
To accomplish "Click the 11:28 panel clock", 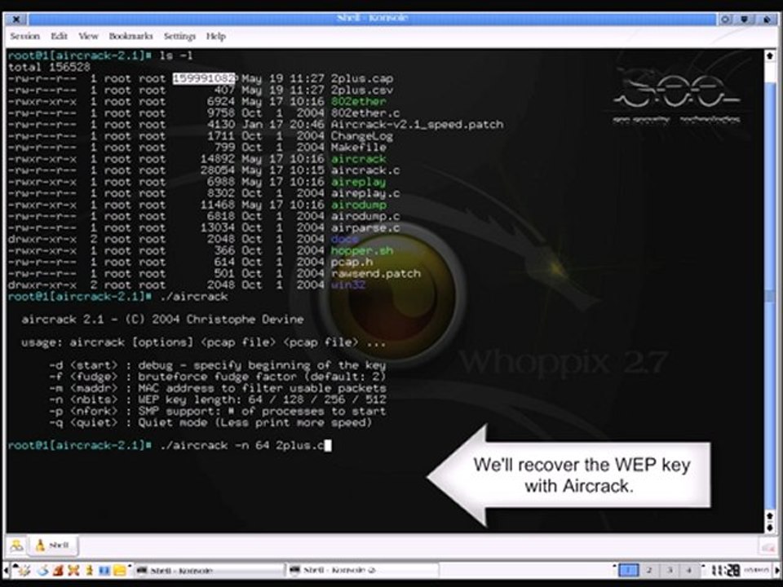I will tap(725, 570).
